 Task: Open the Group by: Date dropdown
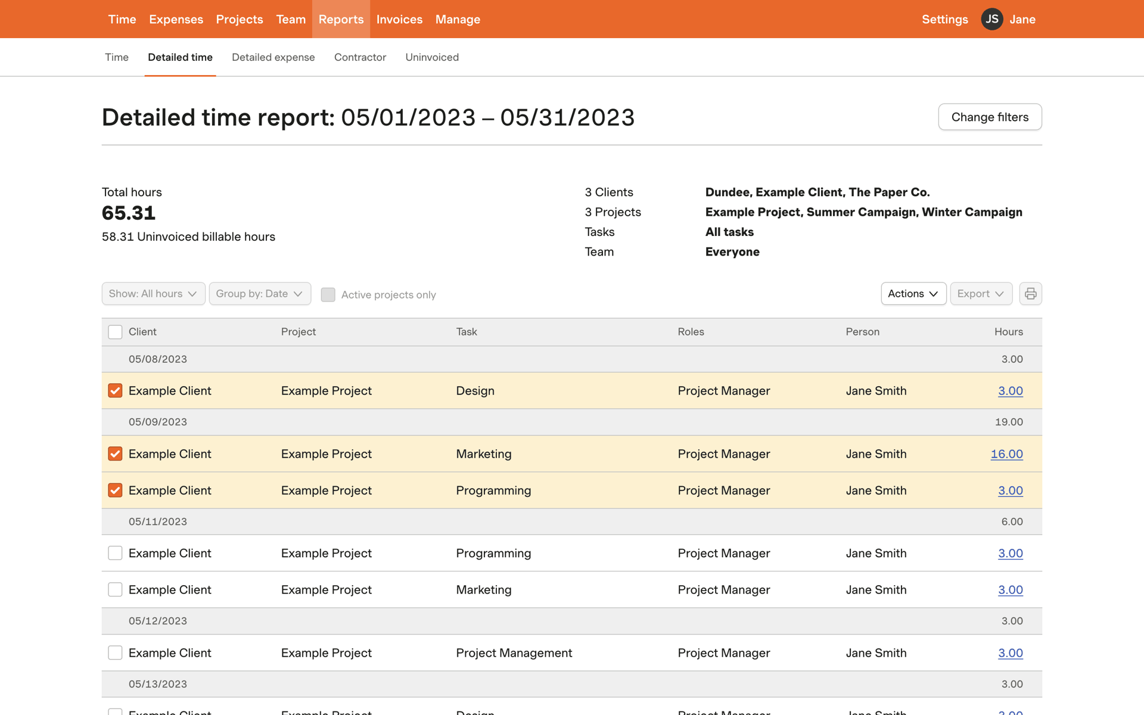(260, 294)
